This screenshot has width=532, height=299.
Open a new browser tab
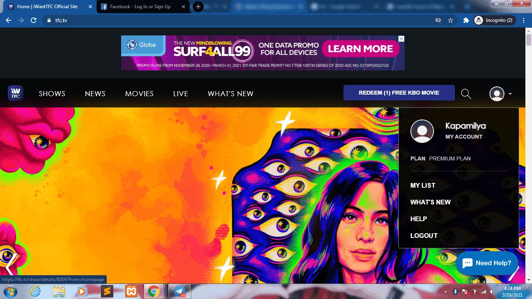[198, 7]
